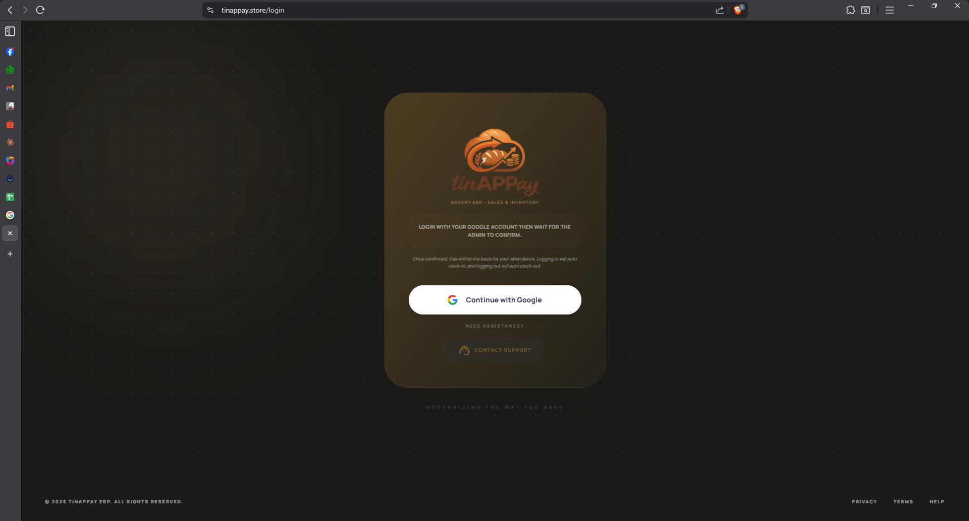Switch to the Facebook tab in sidebar
Image resolution: width=969 pixels, height=521 pixels.
pyautogui.click(x=10, y=51)
